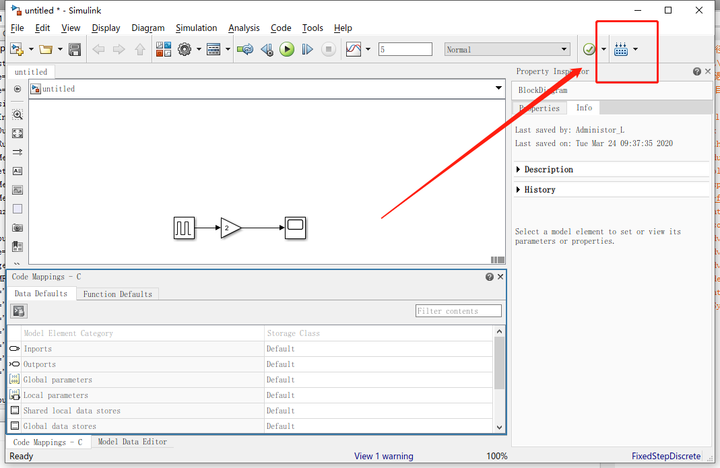Expand the Build Model dropdown arrow

pyautogui.click(x=636, y=49)
